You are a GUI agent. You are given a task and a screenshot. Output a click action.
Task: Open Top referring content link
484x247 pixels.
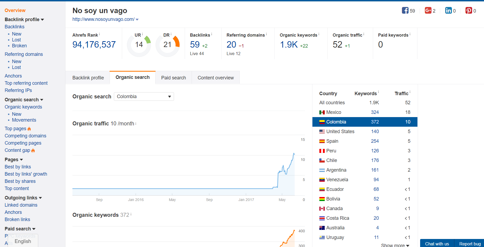click(26, 83)
